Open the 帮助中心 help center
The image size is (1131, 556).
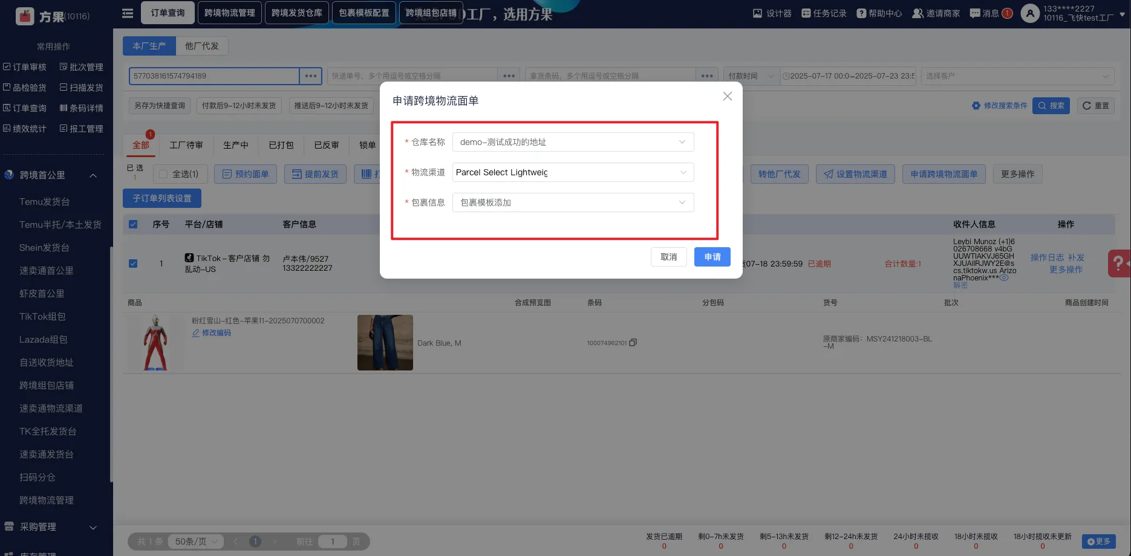coord(879,13)
